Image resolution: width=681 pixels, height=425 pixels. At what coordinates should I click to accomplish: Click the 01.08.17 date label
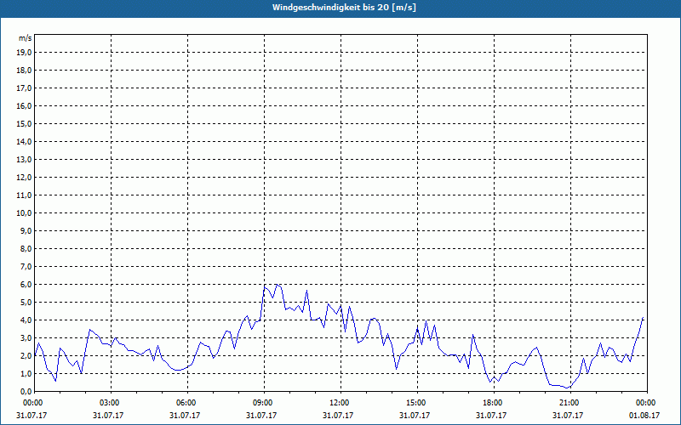coord(644,415)
